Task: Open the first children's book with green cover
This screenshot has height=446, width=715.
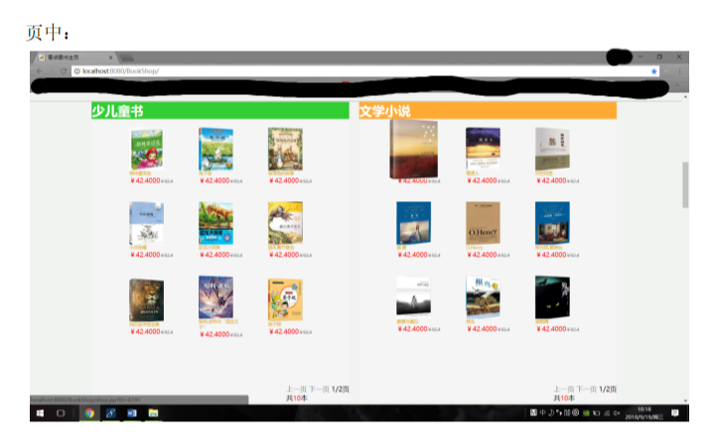Action: coord(146,149)
